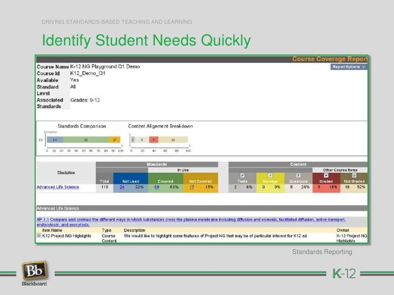Click the K12 Project NG Highlights item name

[x=67, y=236]
